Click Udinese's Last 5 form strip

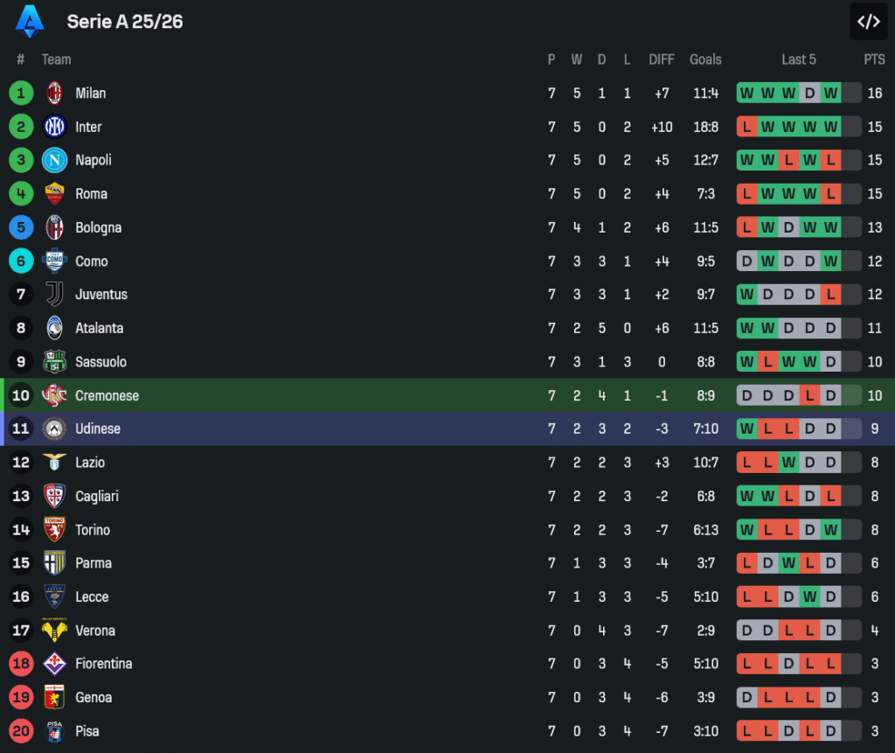point(799,429)
